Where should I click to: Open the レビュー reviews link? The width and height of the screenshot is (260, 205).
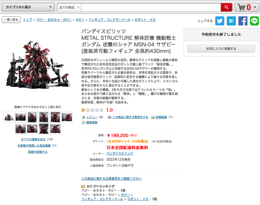tap(92, 117)
